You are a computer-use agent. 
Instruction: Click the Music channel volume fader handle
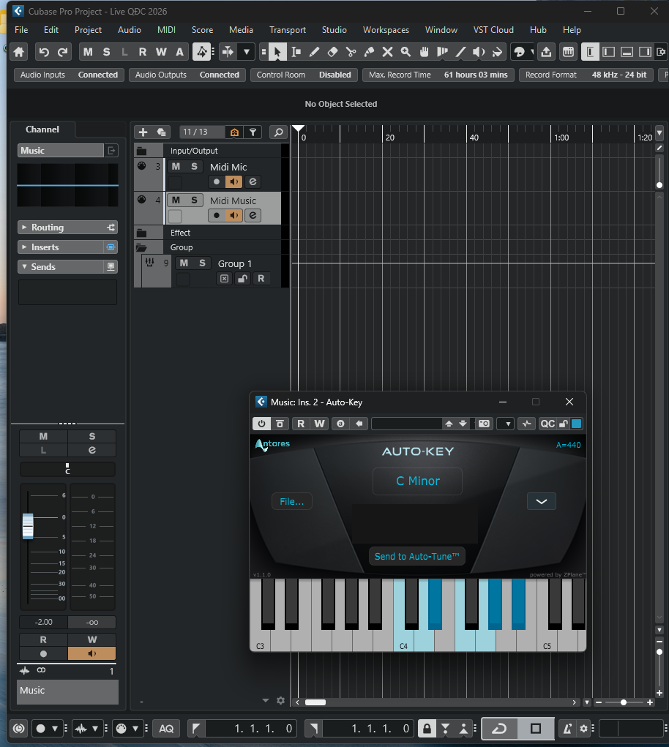point(28,526)
